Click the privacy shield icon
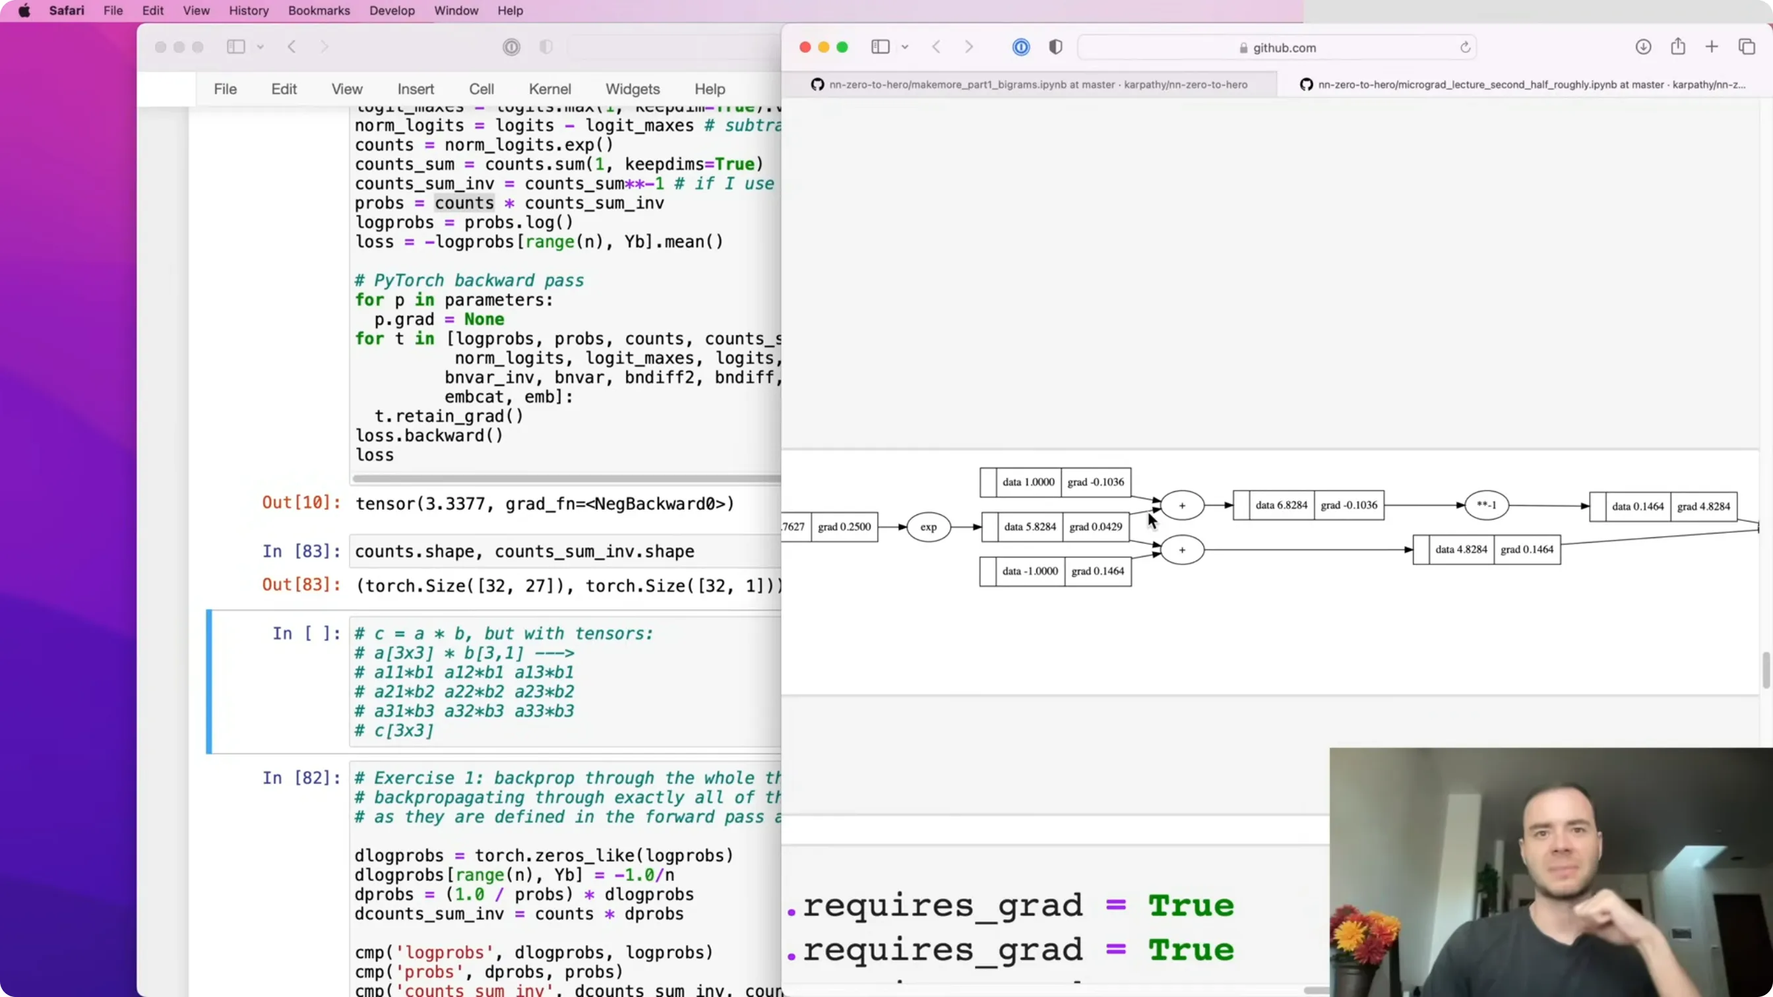This screenshot has width=1773, height=997. [1056, 47]
